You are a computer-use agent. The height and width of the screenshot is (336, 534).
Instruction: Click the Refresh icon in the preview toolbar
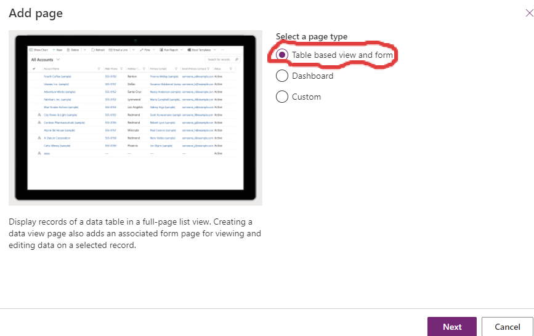[x=92, y=49]
